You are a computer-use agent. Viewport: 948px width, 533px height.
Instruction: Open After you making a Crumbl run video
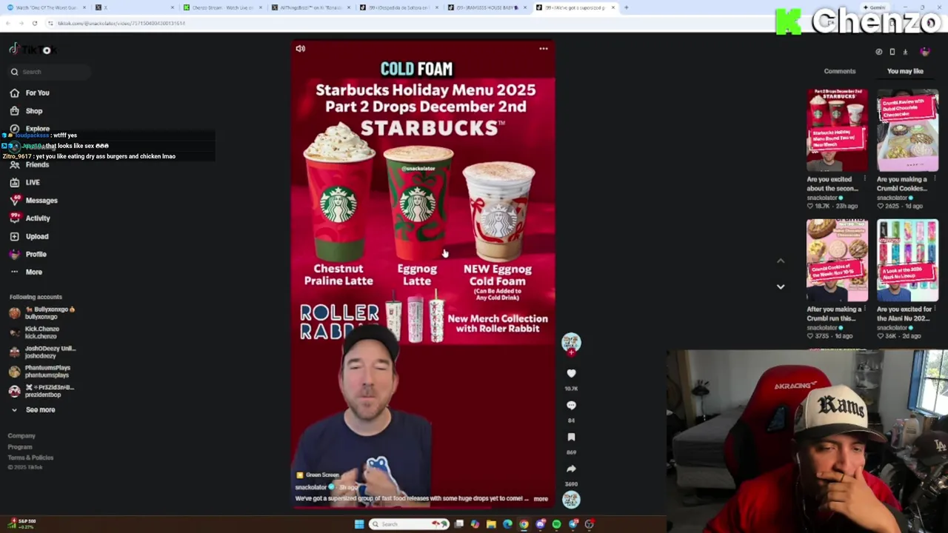pos(837,260)
